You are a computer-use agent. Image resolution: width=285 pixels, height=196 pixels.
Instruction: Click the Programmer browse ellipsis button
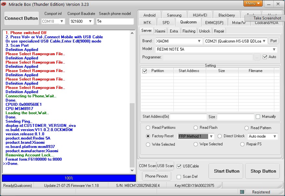[257, 57]
